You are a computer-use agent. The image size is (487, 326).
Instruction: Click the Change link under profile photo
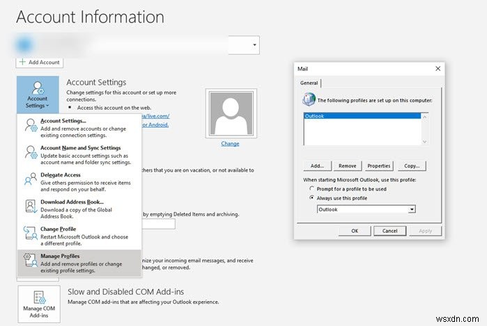(x=230, y=143)
